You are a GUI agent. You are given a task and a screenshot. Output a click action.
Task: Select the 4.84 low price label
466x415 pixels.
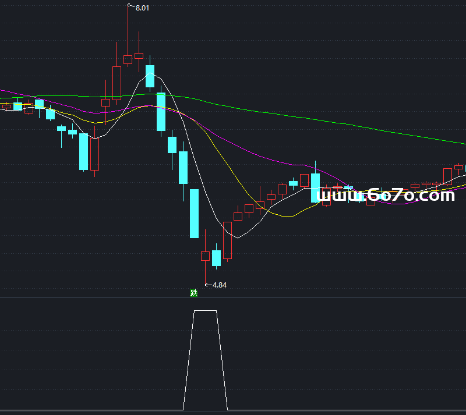[x=220, y=285]
